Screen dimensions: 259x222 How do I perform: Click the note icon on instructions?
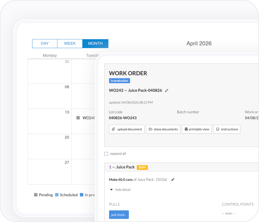pos(218,129)
